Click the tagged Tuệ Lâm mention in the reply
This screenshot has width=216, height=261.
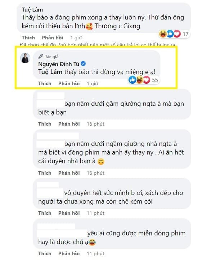50,72
